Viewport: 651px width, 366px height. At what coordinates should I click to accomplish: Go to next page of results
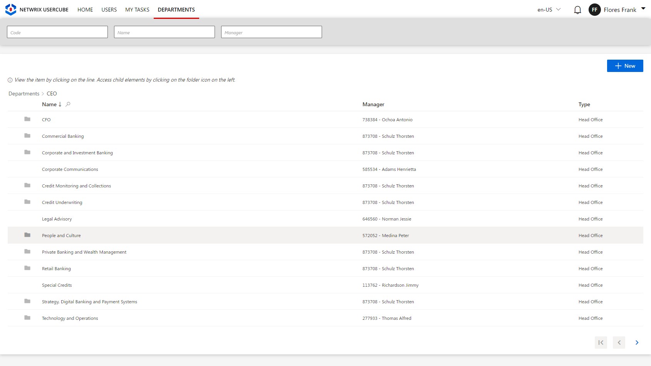637,342
